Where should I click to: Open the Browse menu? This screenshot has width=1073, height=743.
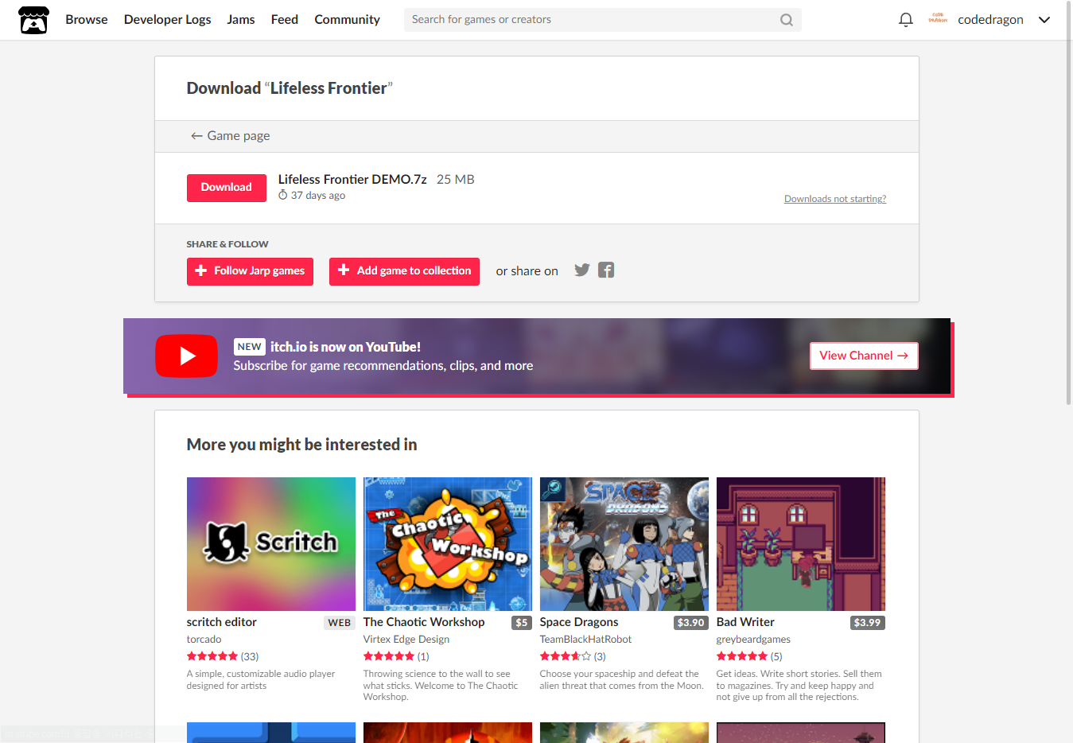coord(87,20)
